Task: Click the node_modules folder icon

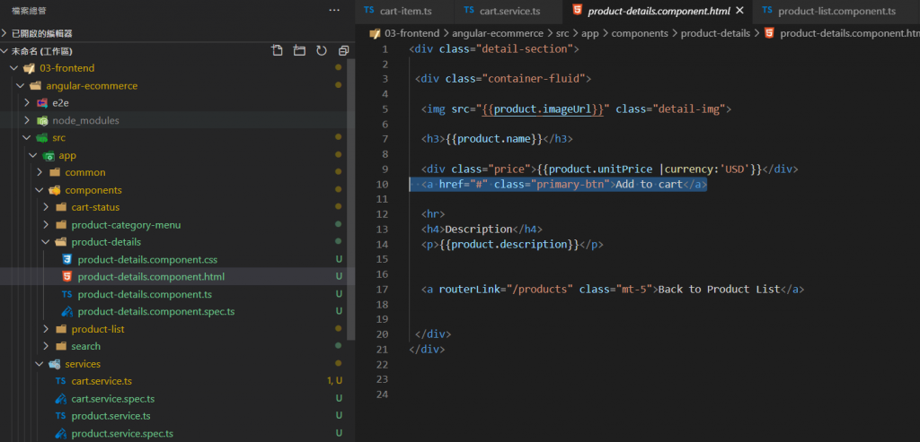Action: coord(41,121)
